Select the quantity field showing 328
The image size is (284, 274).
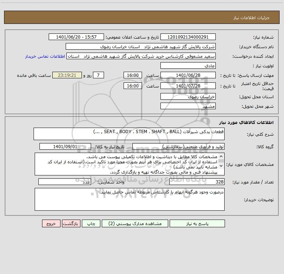point(197,182)
